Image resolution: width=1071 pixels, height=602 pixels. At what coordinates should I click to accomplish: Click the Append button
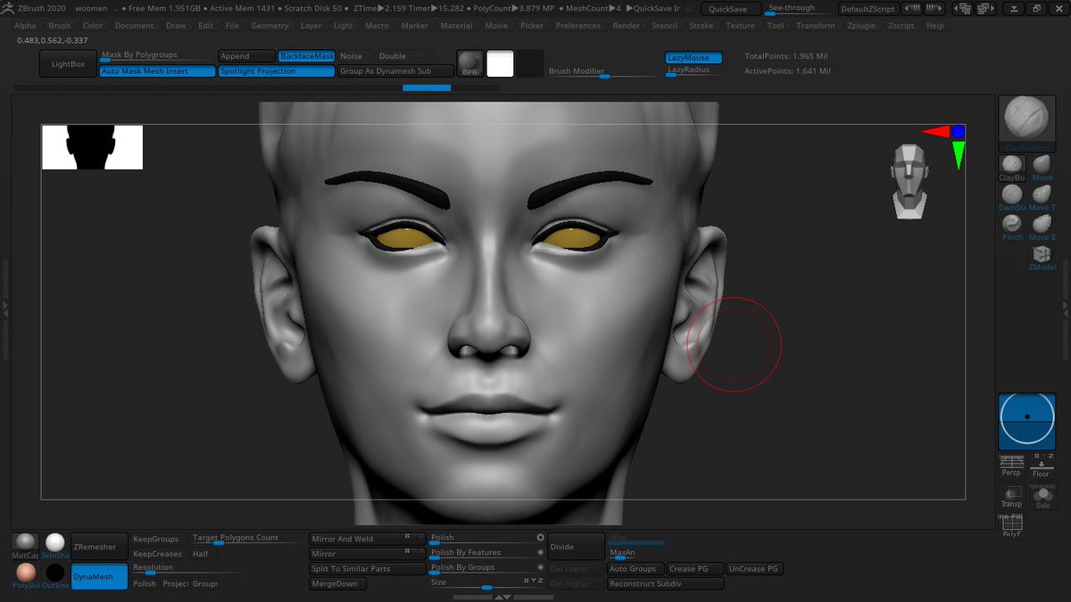246,56
